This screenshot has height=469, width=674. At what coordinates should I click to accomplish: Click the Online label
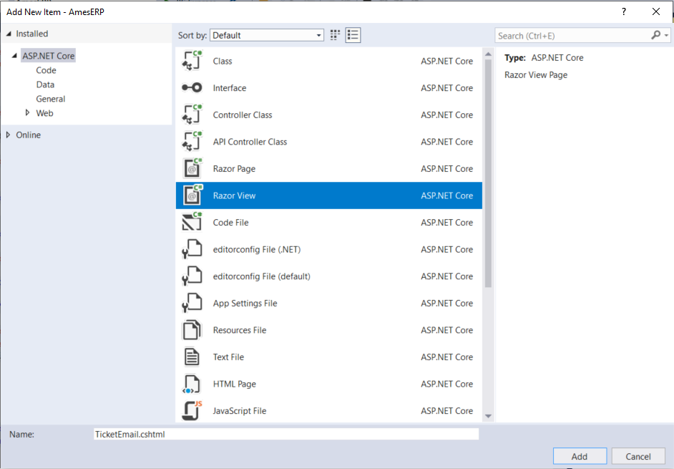(x=29, y=135)
